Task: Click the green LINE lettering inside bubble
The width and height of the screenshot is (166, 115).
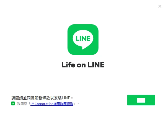Action: (83, 38)
